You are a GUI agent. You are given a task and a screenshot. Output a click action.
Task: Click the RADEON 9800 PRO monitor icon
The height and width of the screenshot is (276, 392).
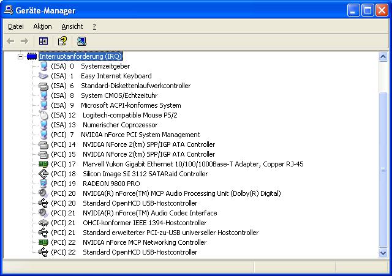click(x=43, y=184)
